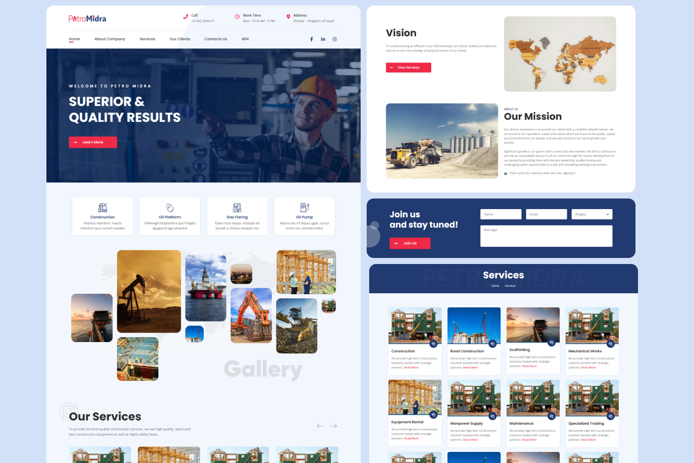Go to next services carousel slide
The image size is (694, 463).
pyautogui.click(x=333, y=426)
